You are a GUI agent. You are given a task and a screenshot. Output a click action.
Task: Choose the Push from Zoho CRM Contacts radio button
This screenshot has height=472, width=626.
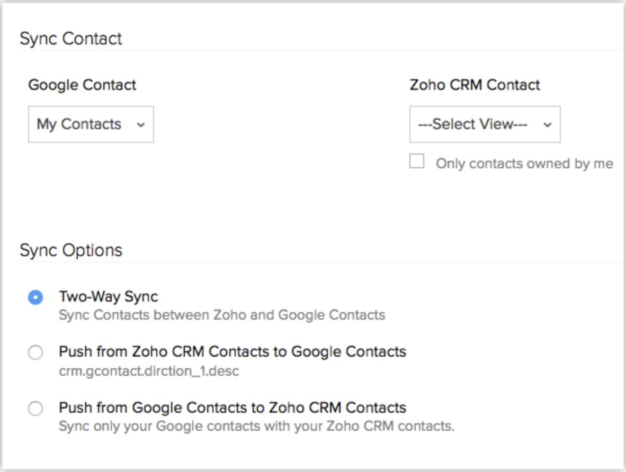point(35,353)
